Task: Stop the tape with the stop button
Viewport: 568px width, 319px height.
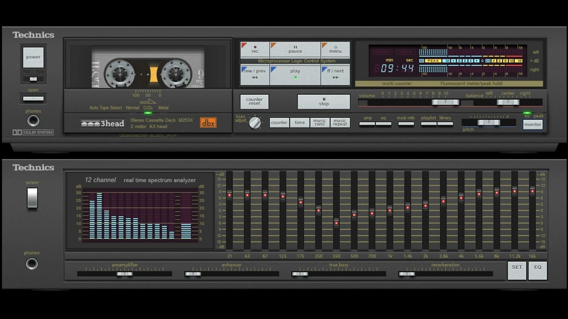Action: coord(323,102)
